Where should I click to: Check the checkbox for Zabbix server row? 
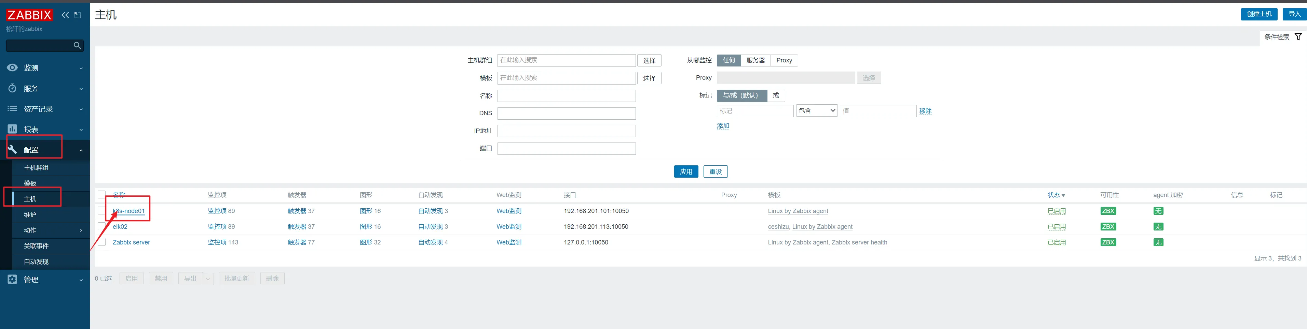[102, 242]
